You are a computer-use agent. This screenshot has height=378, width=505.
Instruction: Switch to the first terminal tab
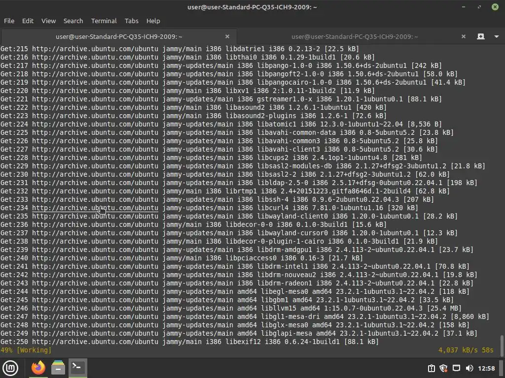(x=119, y=36)
